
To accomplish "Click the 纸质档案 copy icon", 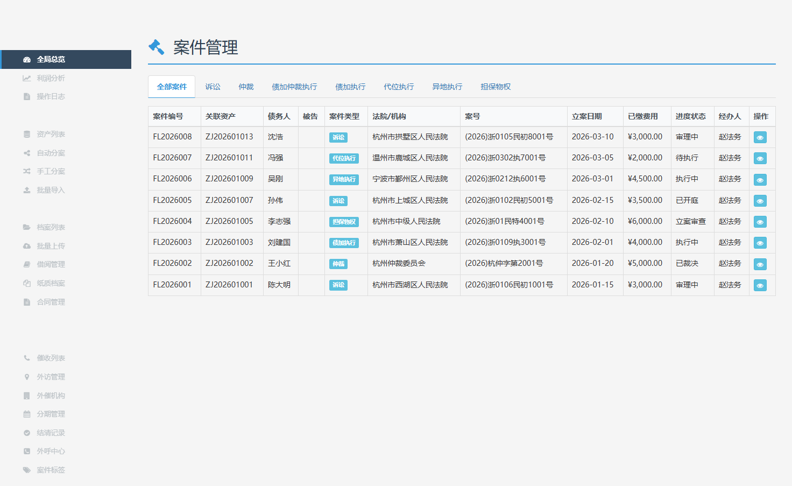I will click(27, 283).
